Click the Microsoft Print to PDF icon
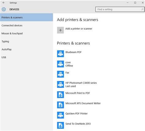 (61, 95)
